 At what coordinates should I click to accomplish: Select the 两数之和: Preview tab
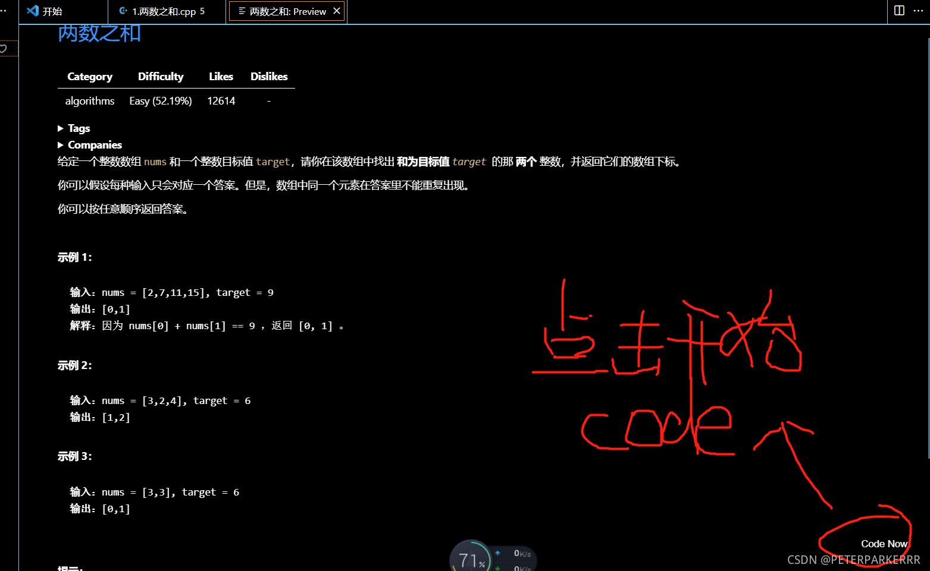click(x=287, y=11)
